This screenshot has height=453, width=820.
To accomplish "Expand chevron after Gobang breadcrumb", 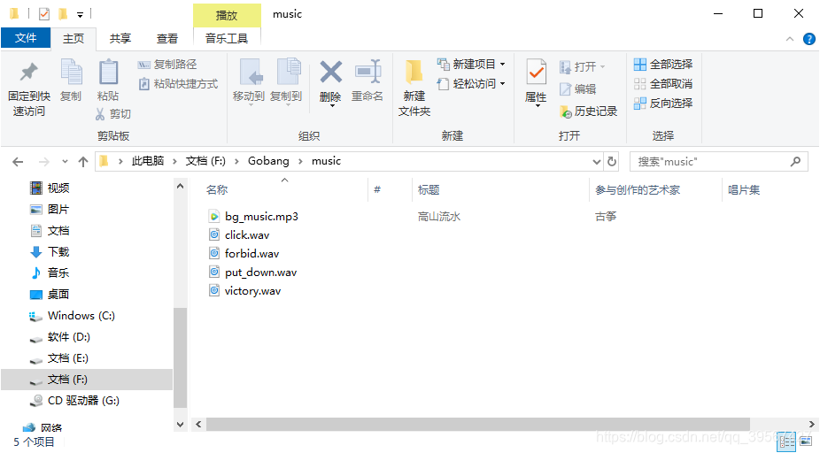I will [301, 161].
